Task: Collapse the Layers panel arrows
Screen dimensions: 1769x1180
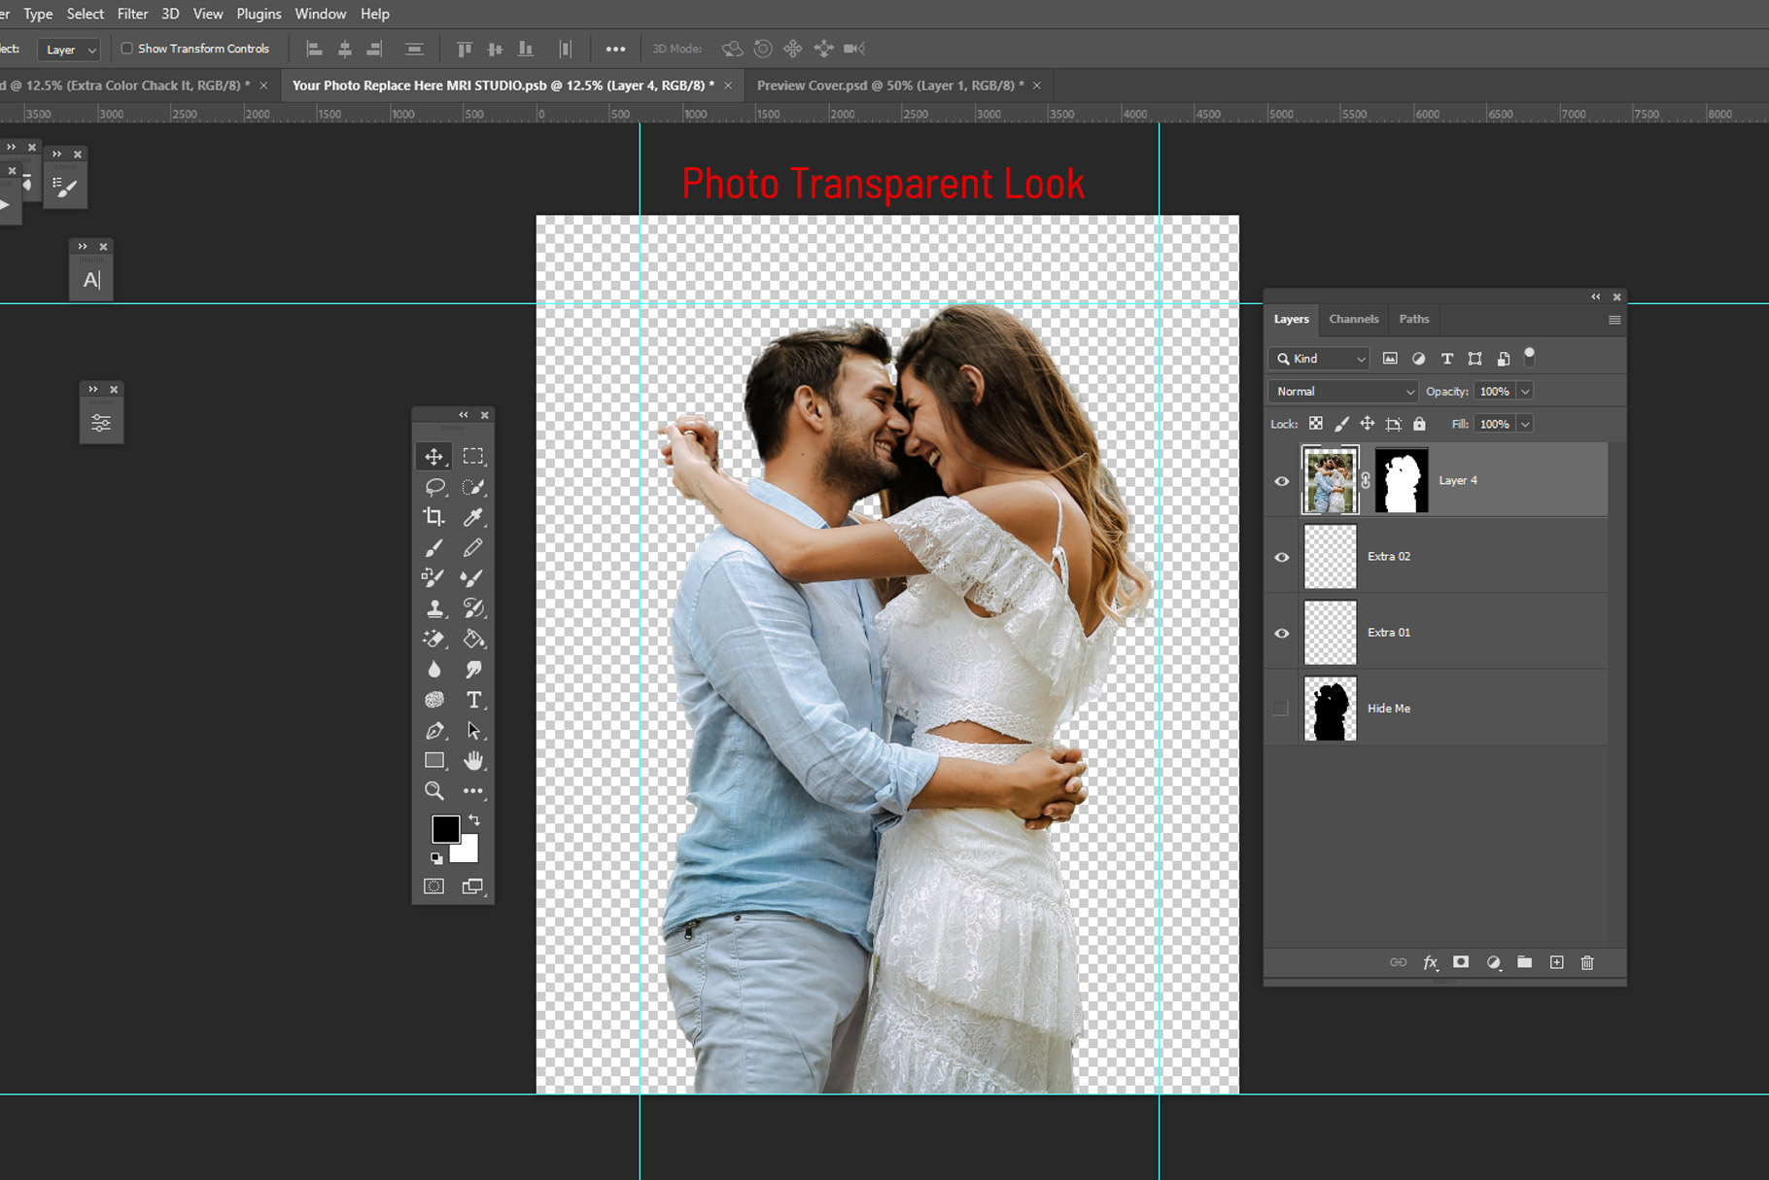Action: click(x=1596, y=296)
